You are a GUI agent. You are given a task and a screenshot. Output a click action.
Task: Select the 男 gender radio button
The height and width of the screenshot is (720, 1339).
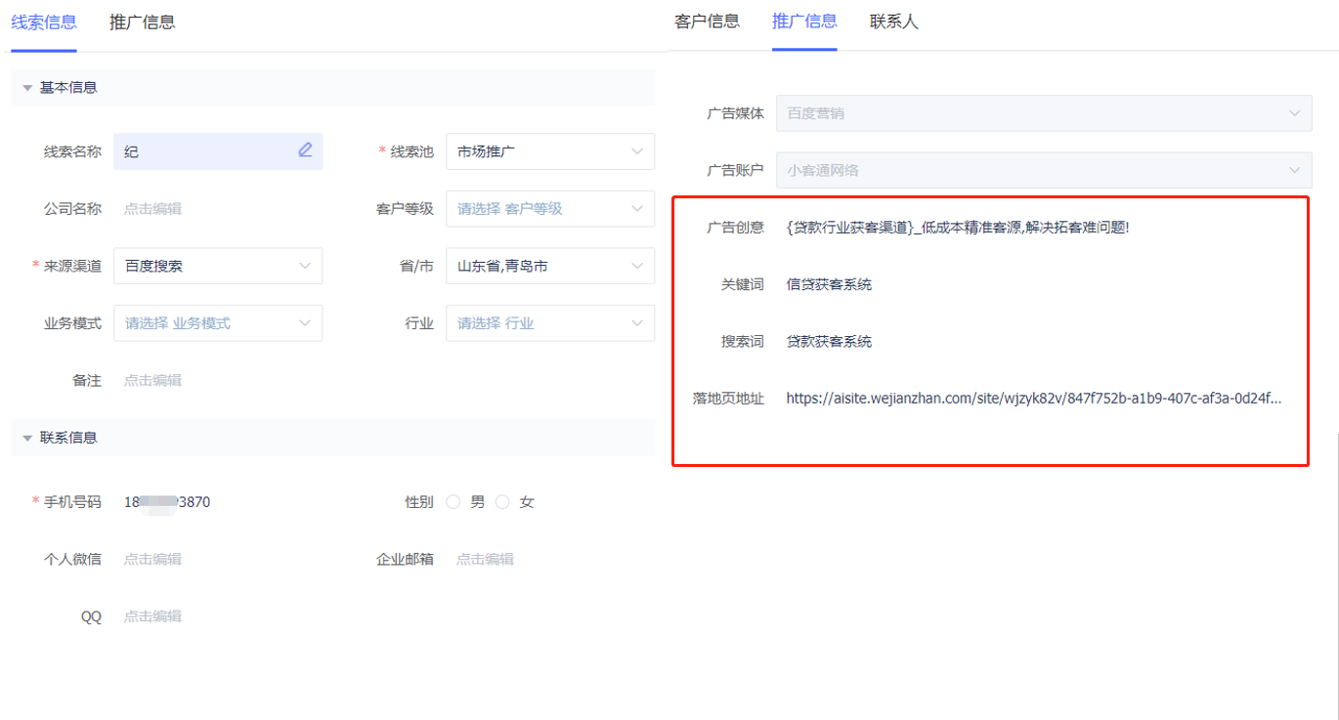pos(453,502)
